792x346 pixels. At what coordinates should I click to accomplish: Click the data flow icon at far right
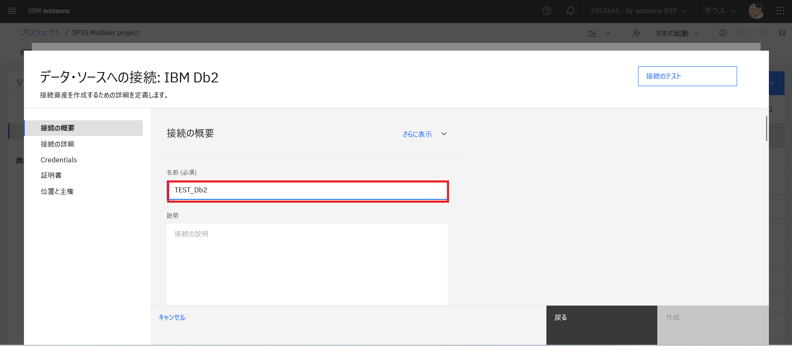tap(782, 33)
